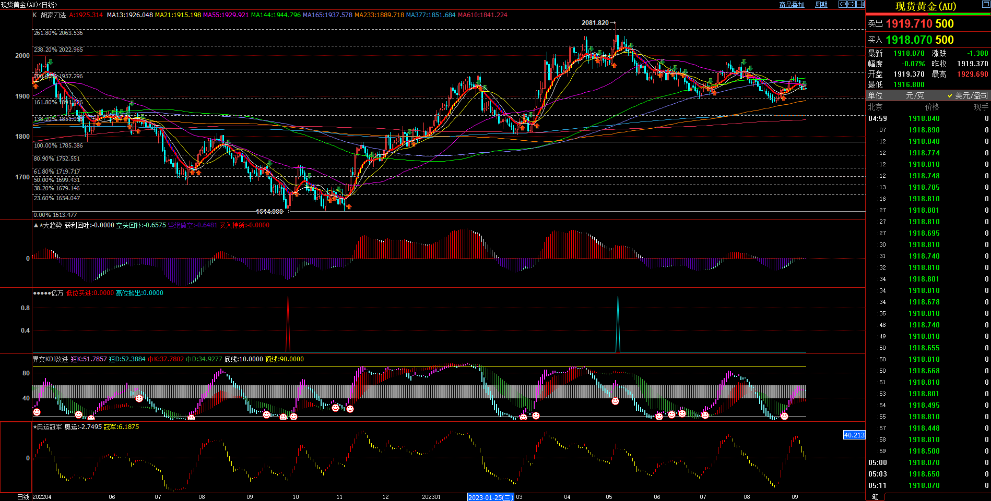Click the right arrow navigation icon
991x501 pixels.
852,4
